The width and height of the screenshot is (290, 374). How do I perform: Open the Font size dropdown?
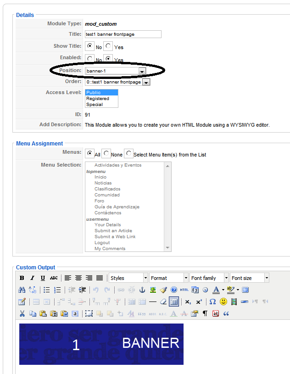[x=250, y=278]
